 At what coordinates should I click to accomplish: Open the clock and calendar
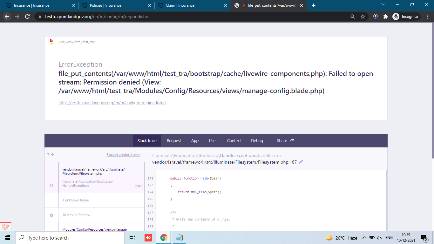(x=406, y=238)
